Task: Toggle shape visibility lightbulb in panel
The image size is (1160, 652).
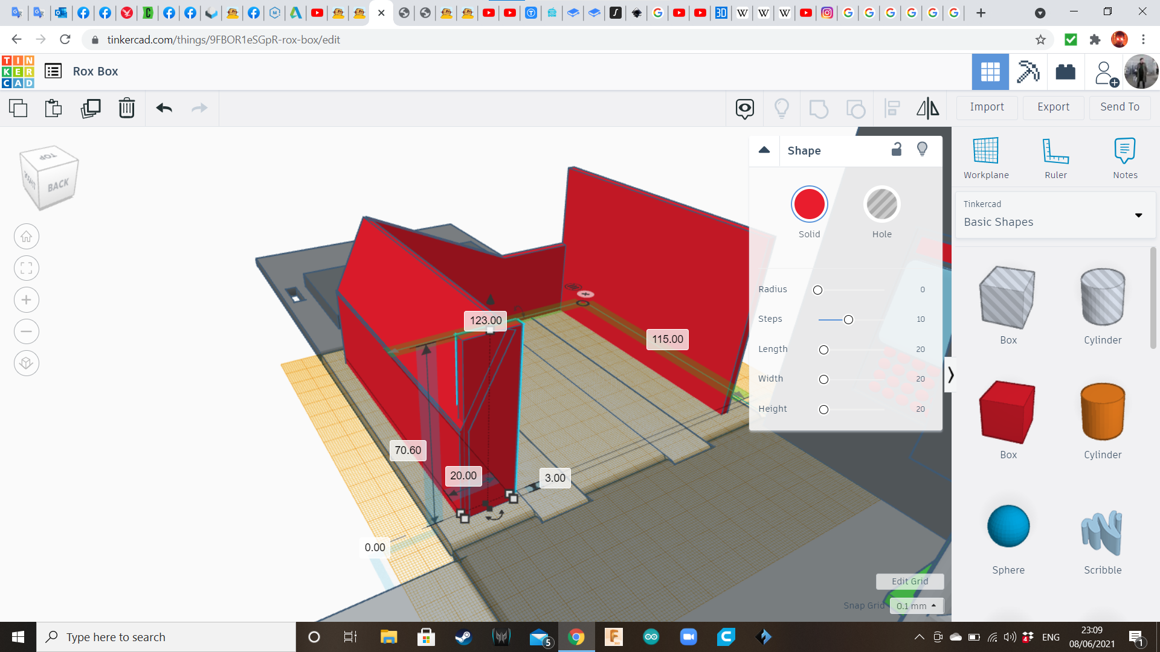Action: (922, 150)
